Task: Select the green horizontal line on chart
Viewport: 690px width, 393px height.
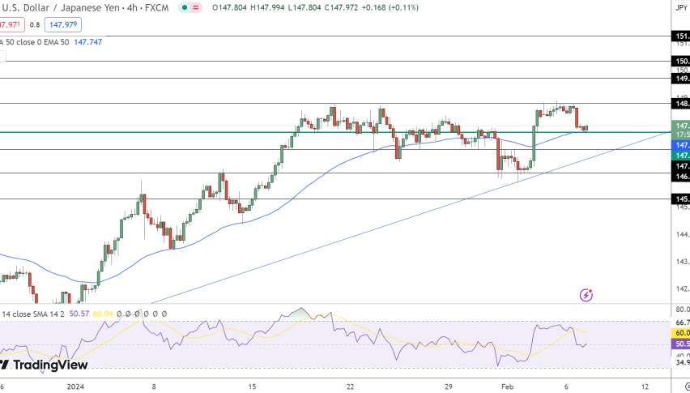Action: point(334,131)
